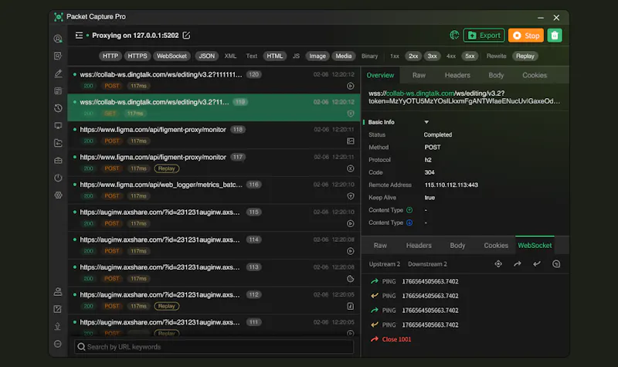Click the document icon on request 112 row

point(351,306)
